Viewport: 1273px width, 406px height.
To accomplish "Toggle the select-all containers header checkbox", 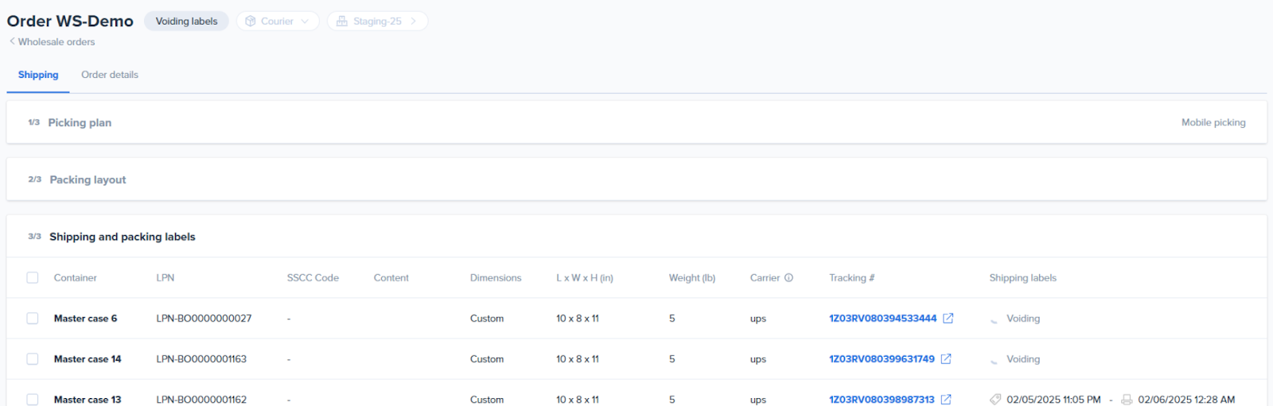I will 33,278.
